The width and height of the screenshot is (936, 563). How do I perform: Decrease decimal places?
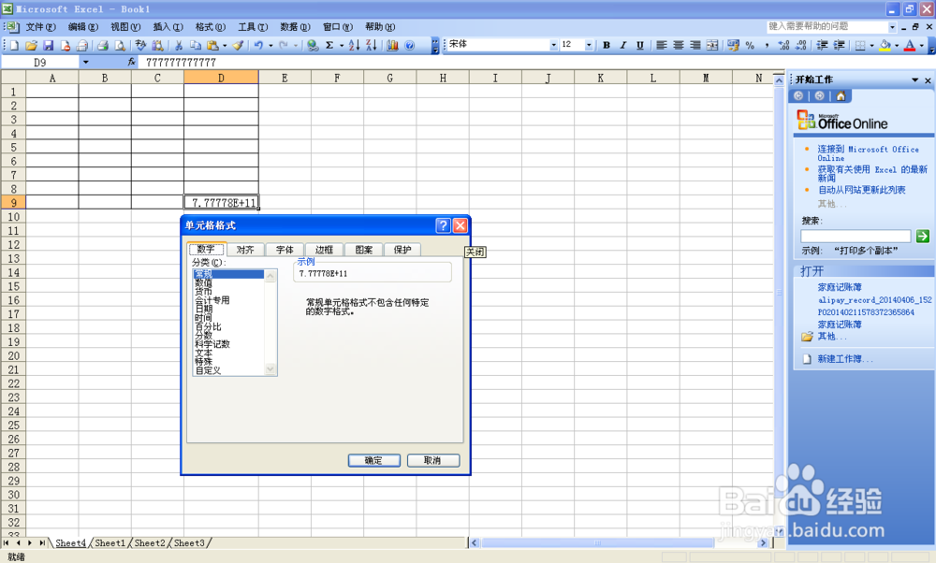800,45
